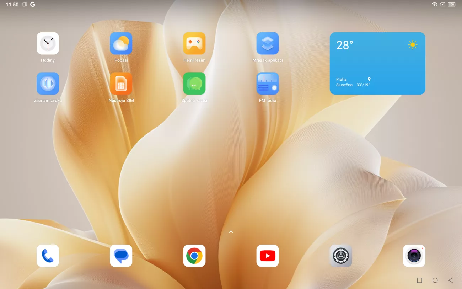The height and width of the screenshot is (289, 462).
Task: Open YouTube from the dock
Action: 267,256
